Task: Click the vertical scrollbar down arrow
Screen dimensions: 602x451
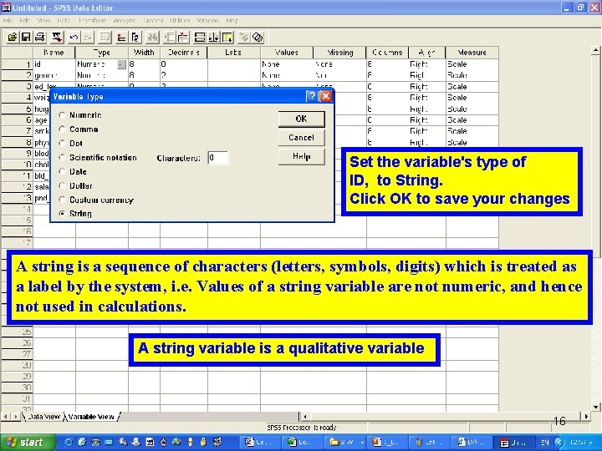Action: coord(595,407)
